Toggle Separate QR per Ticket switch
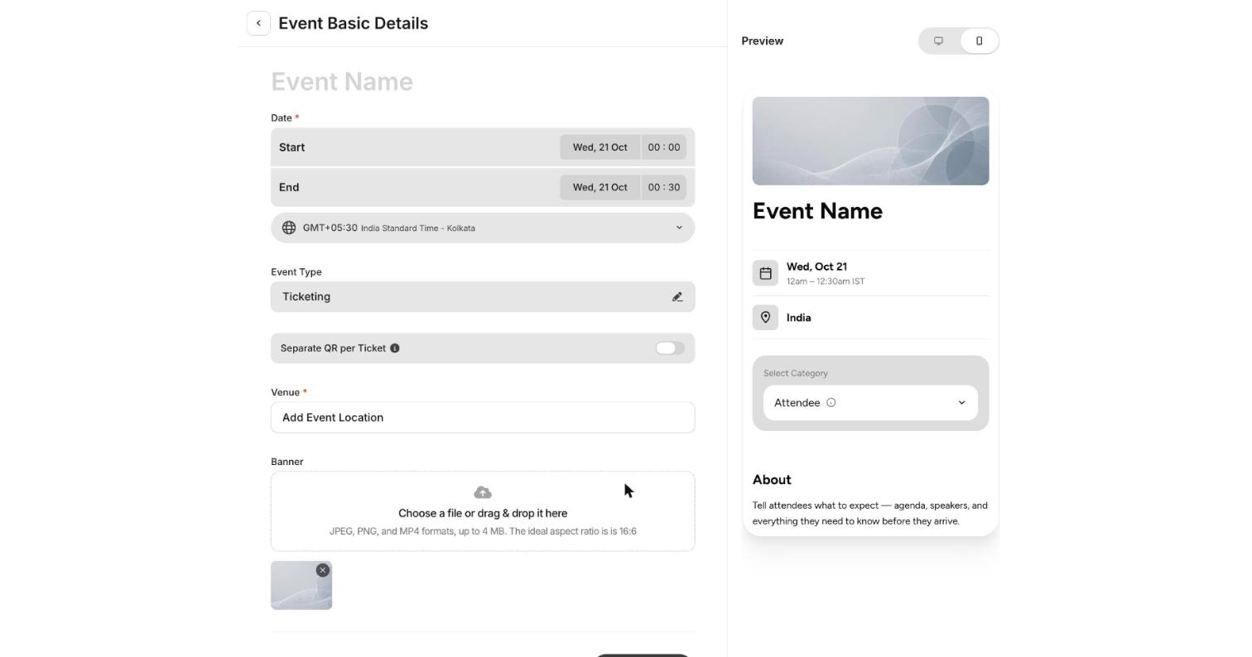 point(670,348)
